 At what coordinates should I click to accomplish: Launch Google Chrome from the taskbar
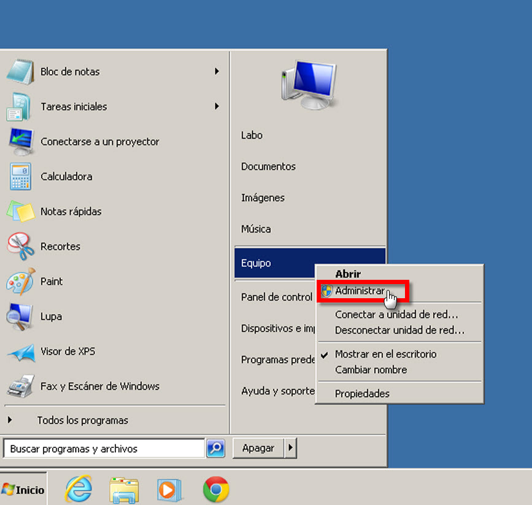216,490
